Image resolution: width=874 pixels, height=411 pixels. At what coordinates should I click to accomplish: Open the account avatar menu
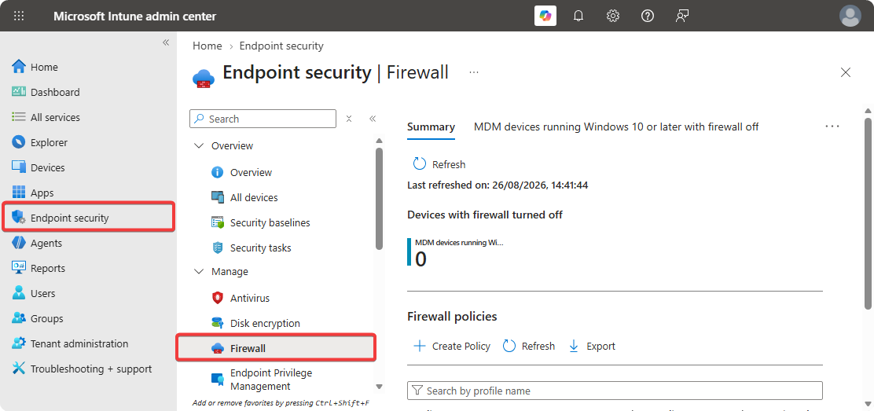click(850, 16)
